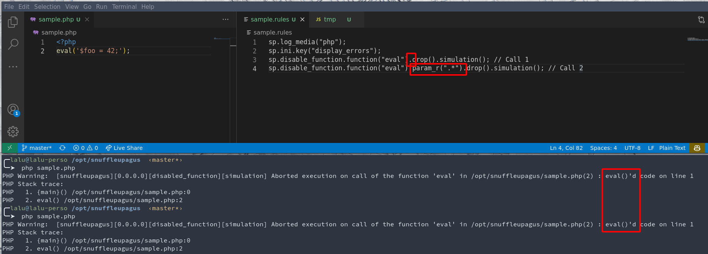Click rule line commented Call 2
This screenshot has height=254, width=708.
(x=426, y=68)
